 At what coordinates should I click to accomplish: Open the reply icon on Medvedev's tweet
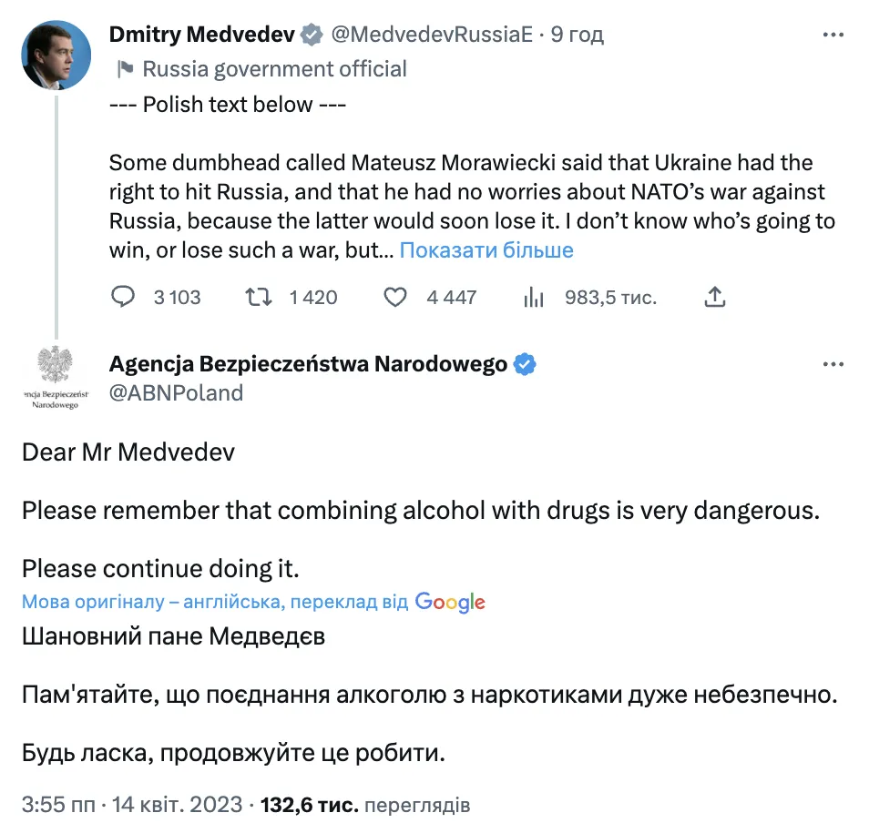[x=123, y=297]
